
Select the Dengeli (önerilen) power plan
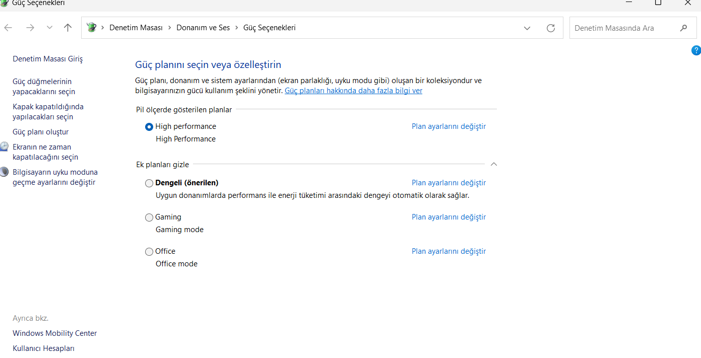[149, 183]
